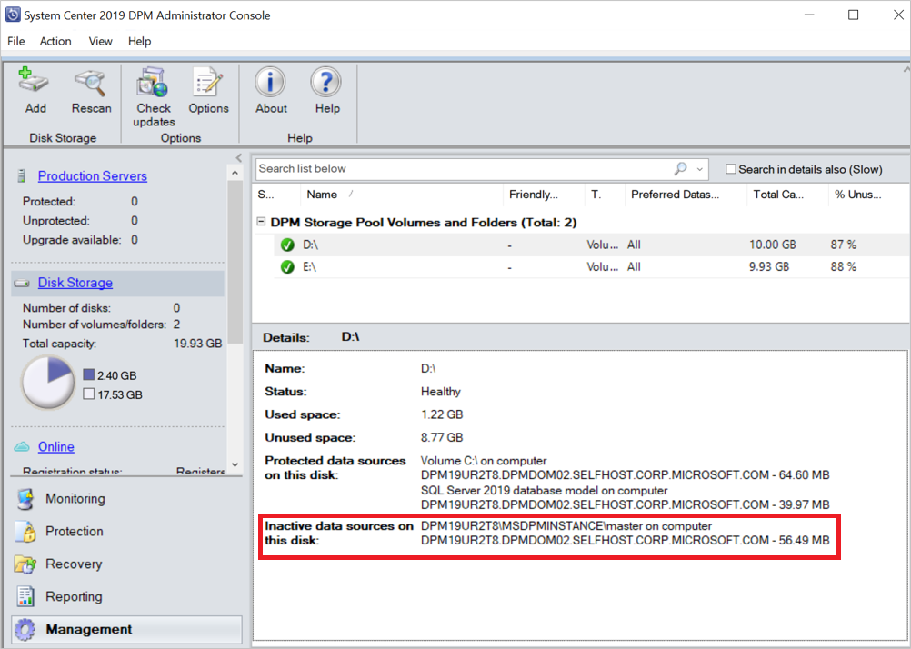Enable Search in details also (Slow)
911x649 pixels.
click(731, 169)
